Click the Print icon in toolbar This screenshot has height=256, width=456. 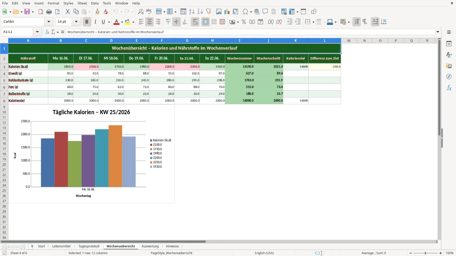click(49, 12)
